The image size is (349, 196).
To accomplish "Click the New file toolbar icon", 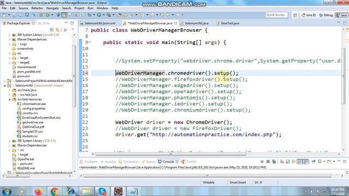I will [x=4, y=15].
